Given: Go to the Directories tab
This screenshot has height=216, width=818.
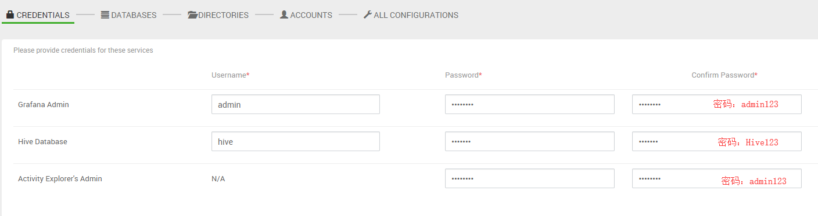Looking at the screenshot, I should pyautogui.click(x=218, y=15).
